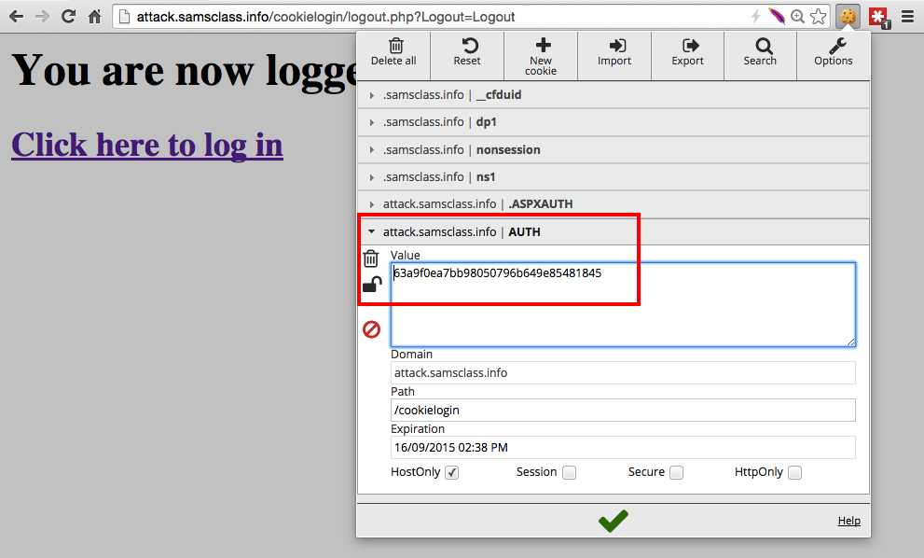Enable the Secure checkbox
The height and width of the screenshot is (558, 924).
point(677,472)
